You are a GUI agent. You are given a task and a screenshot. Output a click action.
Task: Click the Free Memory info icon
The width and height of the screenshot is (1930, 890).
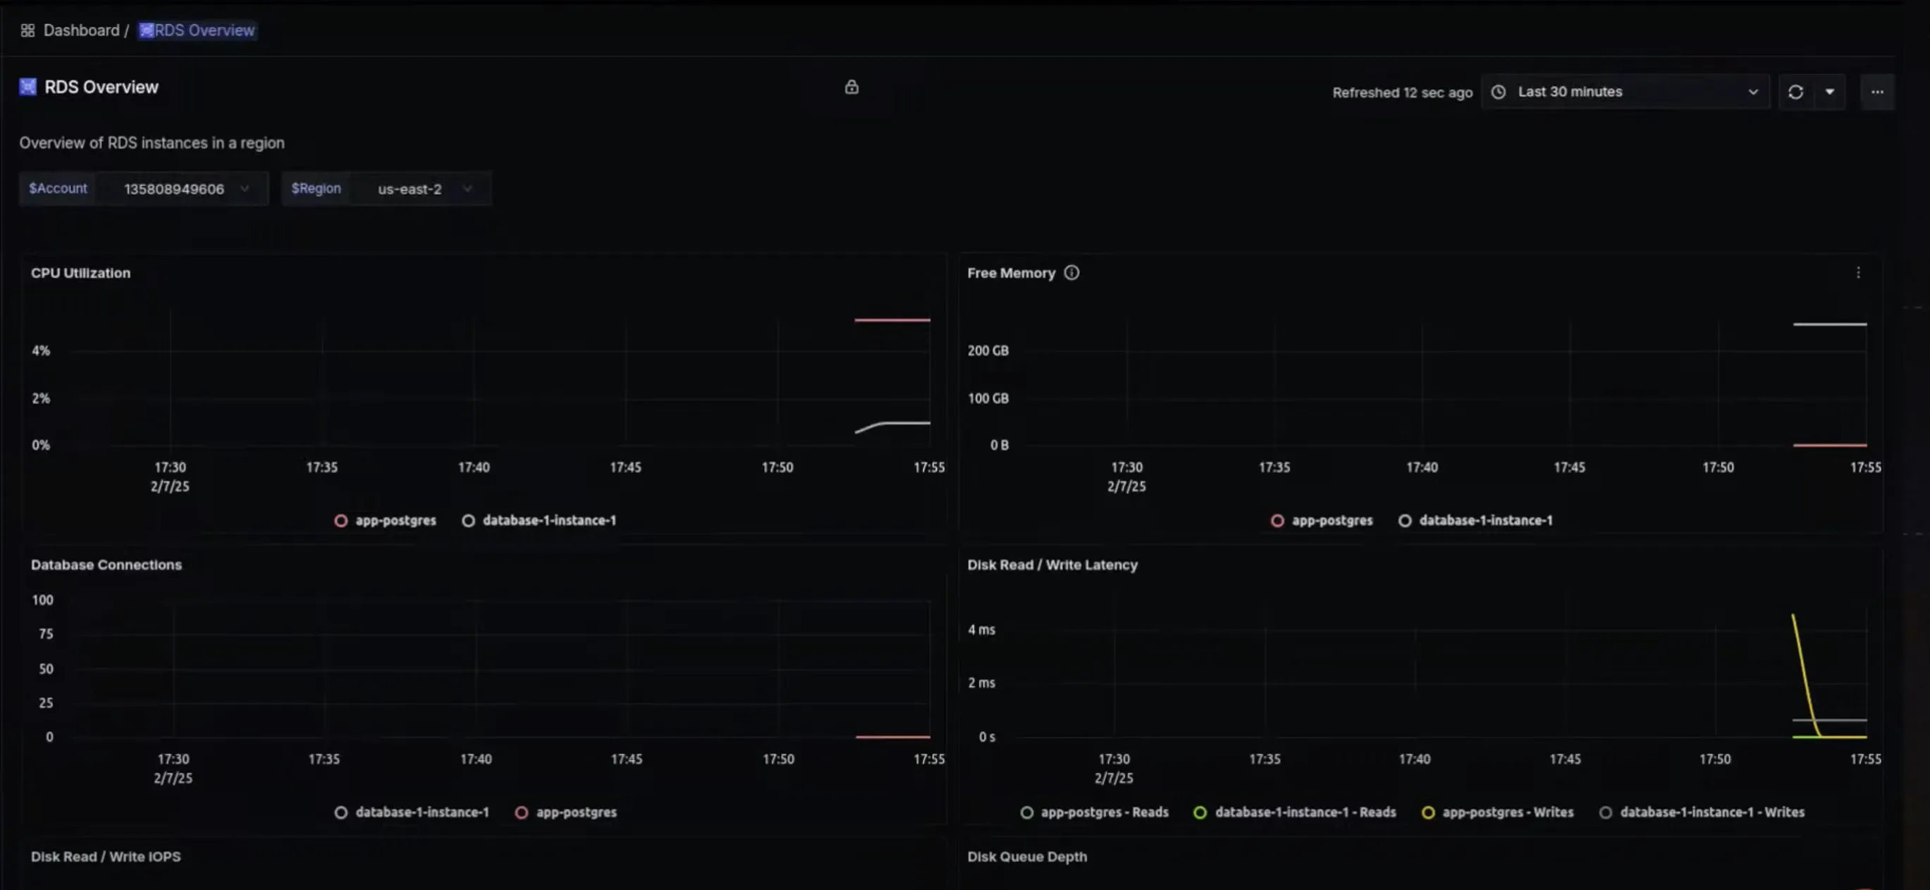pyautogui.click(x=1072, y=273)
